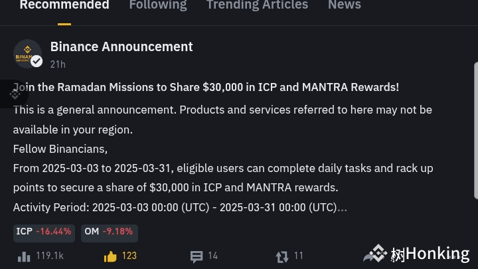Click the share arrow icon
This screenshot has width=478, height=269.
pos(370,256)
